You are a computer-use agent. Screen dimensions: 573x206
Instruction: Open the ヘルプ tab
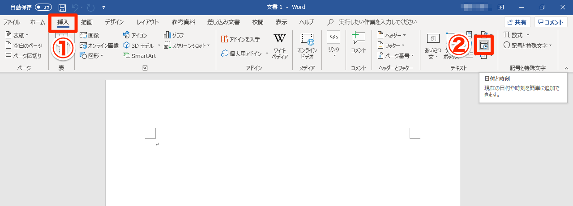pyautogui.click(x=307, y=22)
